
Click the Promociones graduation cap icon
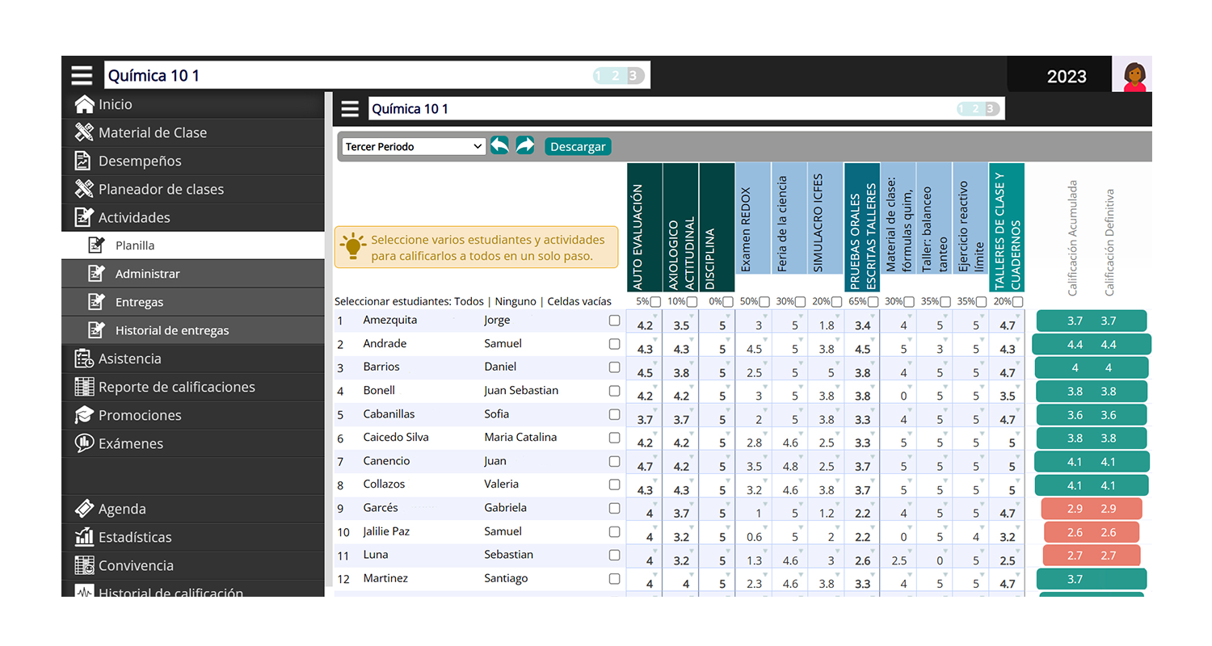click(x=84, y=415)
